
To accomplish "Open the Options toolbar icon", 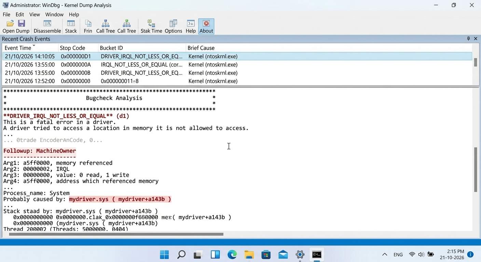I will pyautogui.click(x=173, y=27).
